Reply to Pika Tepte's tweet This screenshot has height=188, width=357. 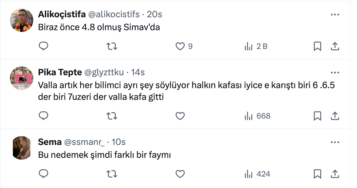[44, 116]
